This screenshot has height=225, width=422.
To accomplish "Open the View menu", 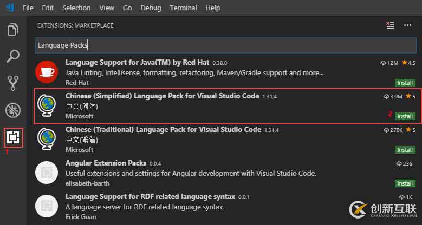I will (107, 8).
